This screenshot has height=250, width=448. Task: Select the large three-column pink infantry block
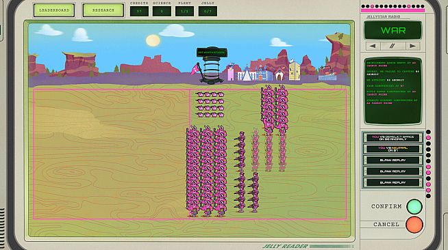(206, 171)
